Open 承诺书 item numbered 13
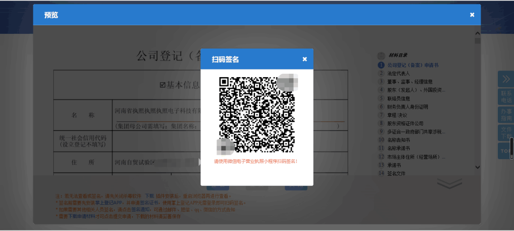The height and width of the screenshot is (231, 514). coord(394,165)
